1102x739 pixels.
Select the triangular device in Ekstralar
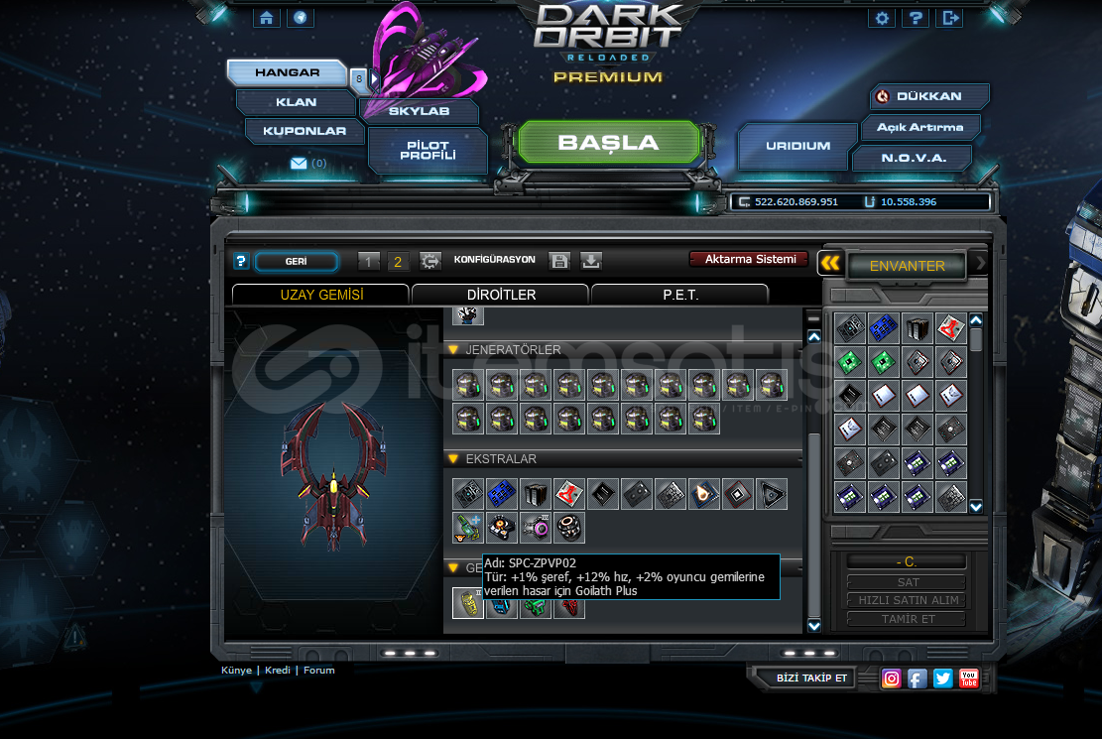pos(772,494)
